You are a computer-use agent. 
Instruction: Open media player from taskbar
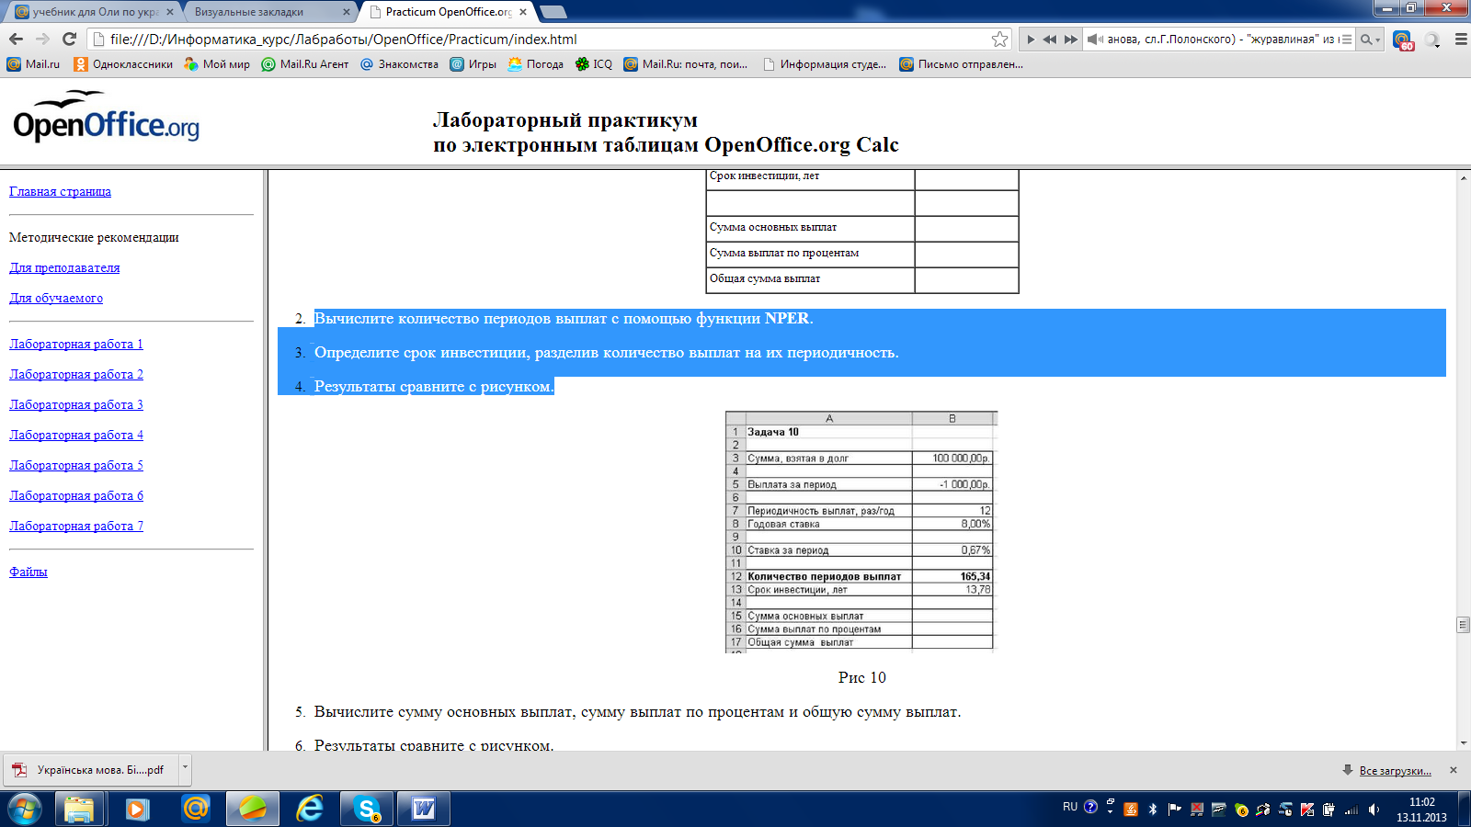pyautogui.click(x=137, y=809)
